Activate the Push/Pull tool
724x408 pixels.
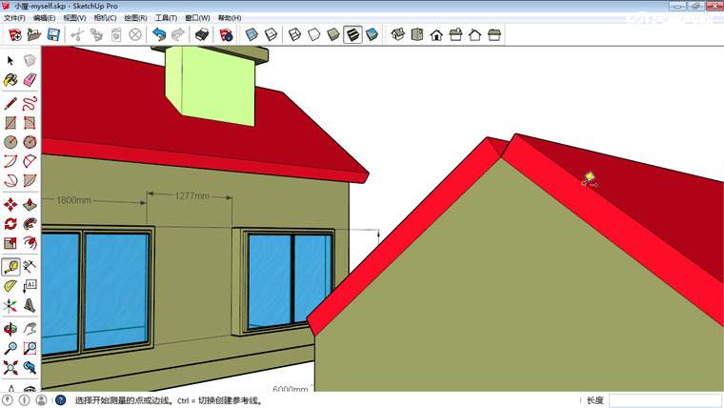pyautogui.click(x=30, y=203)
